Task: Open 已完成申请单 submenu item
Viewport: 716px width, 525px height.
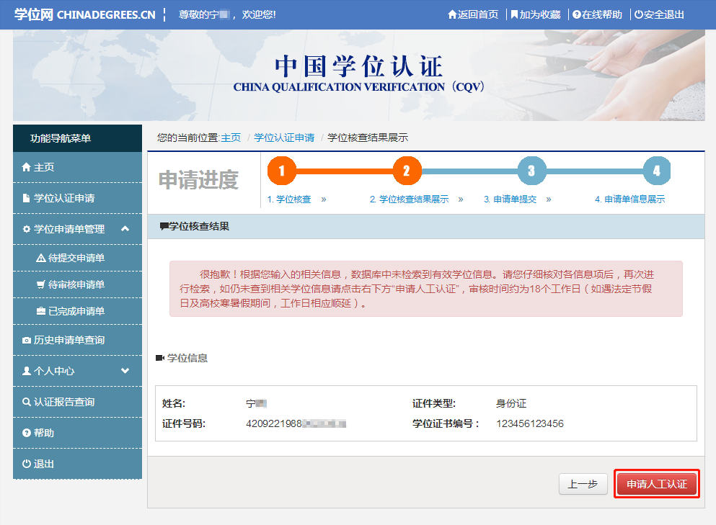Action: coord(78,312)
